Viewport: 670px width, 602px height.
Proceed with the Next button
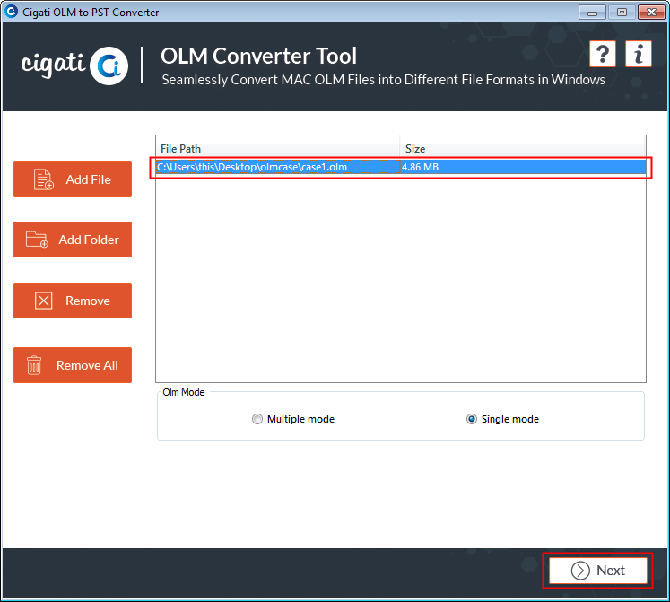point(597,571)
